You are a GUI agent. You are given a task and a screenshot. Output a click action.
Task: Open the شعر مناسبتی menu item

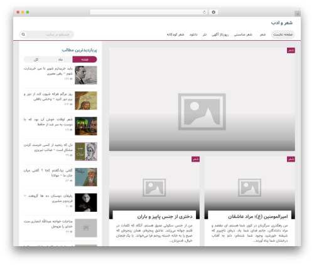click(x=243, y=34)
